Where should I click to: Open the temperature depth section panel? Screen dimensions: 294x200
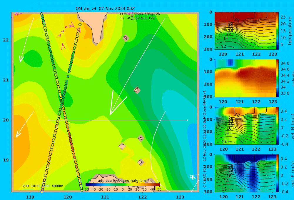point(245,31)
